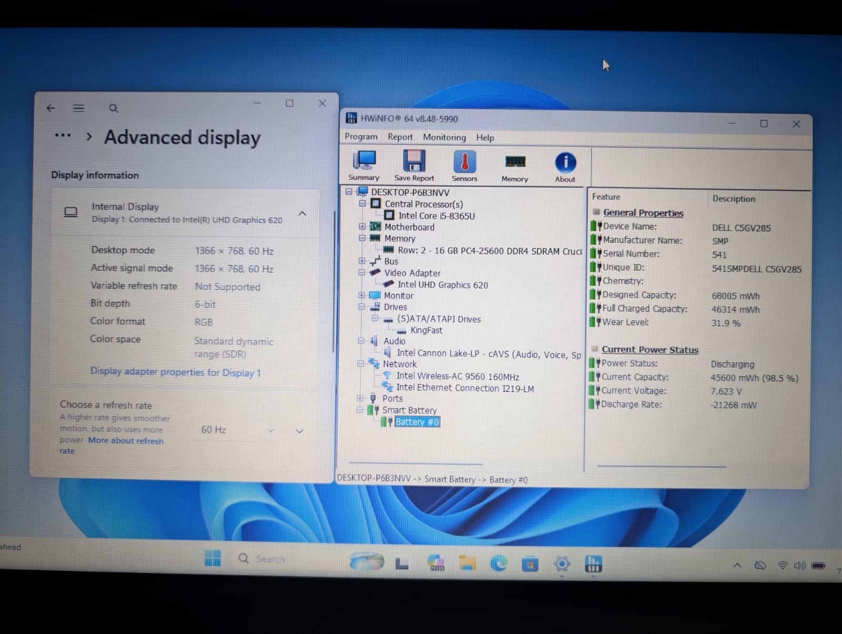
Task: Open the Program menu in HWiNFO
Action: 361,137
